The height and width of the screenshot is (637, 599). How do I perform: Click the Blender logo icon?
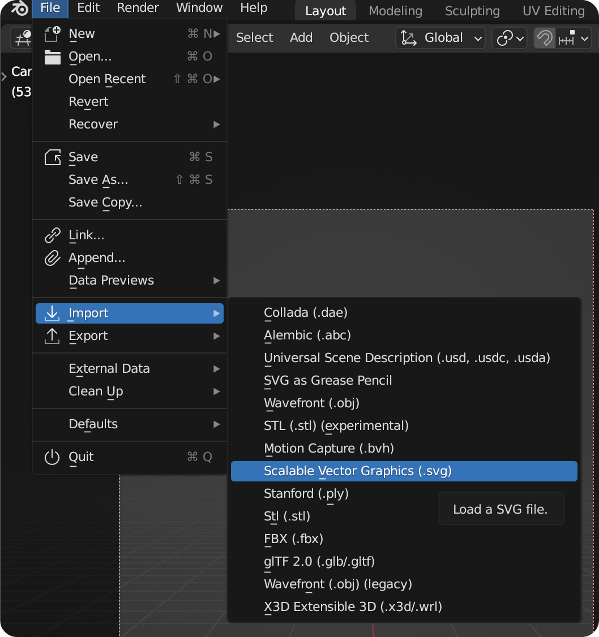[19, 8]
